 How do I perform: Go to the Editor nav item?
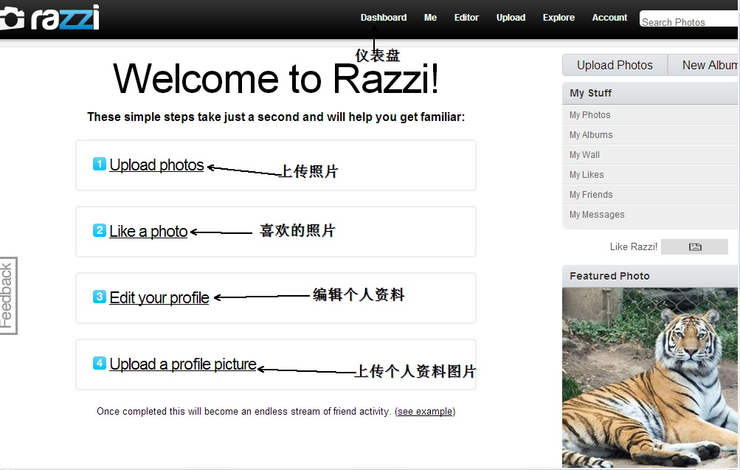[x=466, y=18]
